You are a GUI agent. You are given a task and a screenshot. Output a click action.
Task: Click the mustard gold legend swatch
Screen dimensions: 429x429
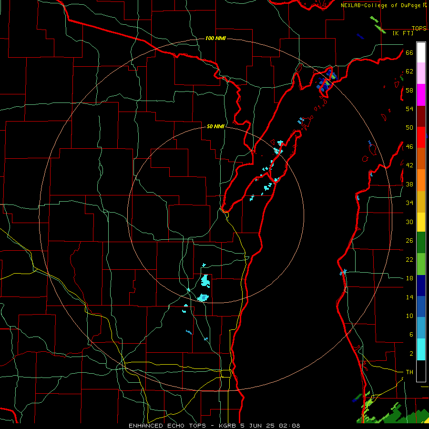(x=421, y=202)
